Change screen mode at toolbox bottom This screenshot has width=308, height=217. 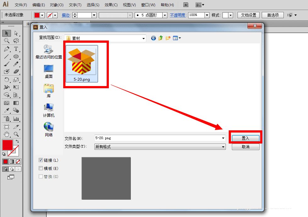click(11, 177)
